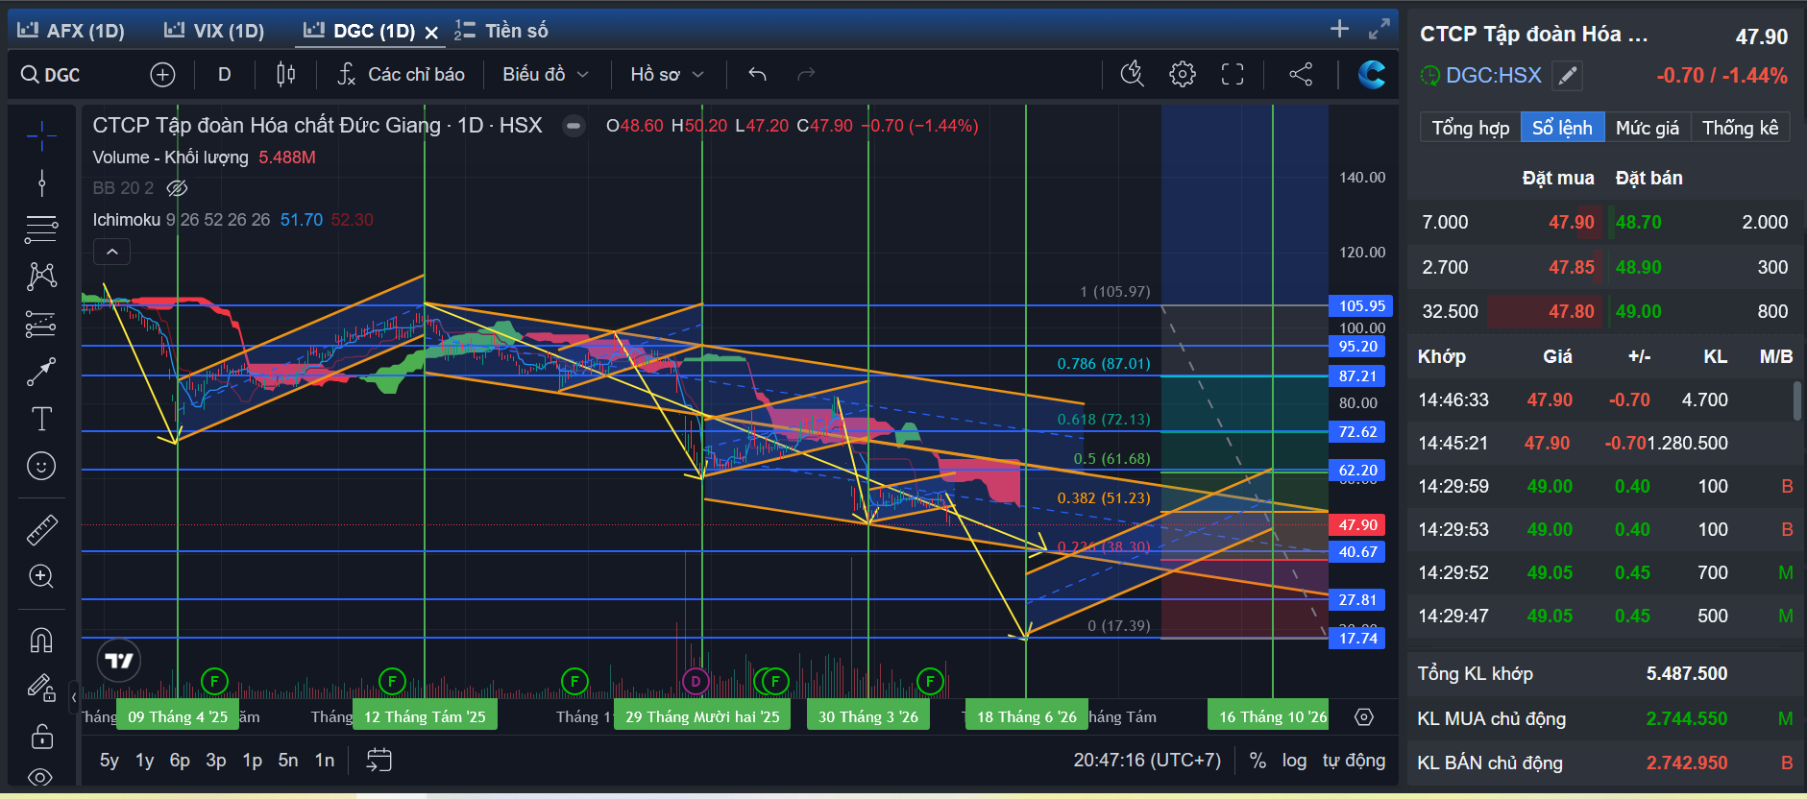Set the range to 1y
Screen dimensions: 1807x799
click(x=145, y=761)
